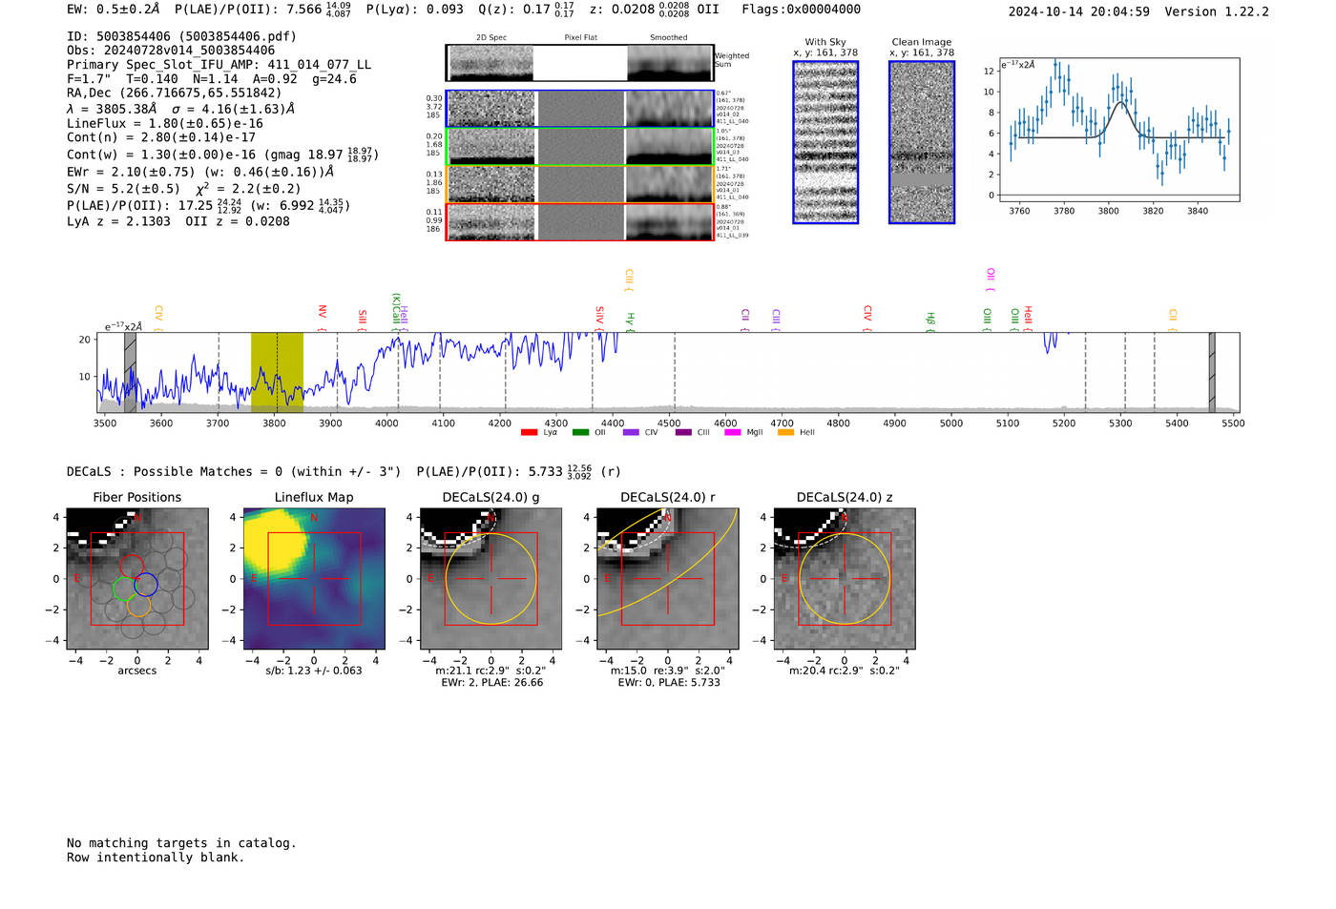
Task: Click the s/b: 1.23 +/- 0.063 label
Action: coord(314,671)
